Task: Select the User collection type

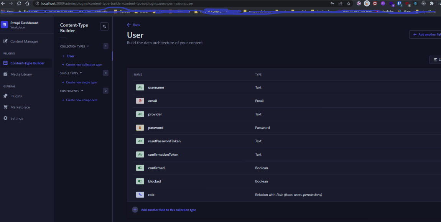Action: point(71,56)
